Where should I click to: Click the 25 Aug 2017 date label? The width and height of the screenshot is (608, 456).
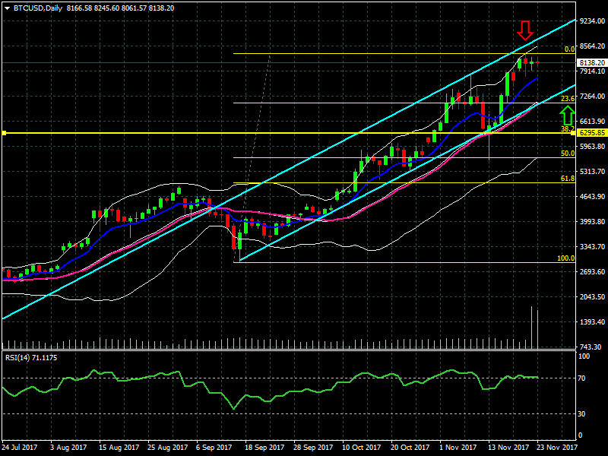[x=167, y=447]
